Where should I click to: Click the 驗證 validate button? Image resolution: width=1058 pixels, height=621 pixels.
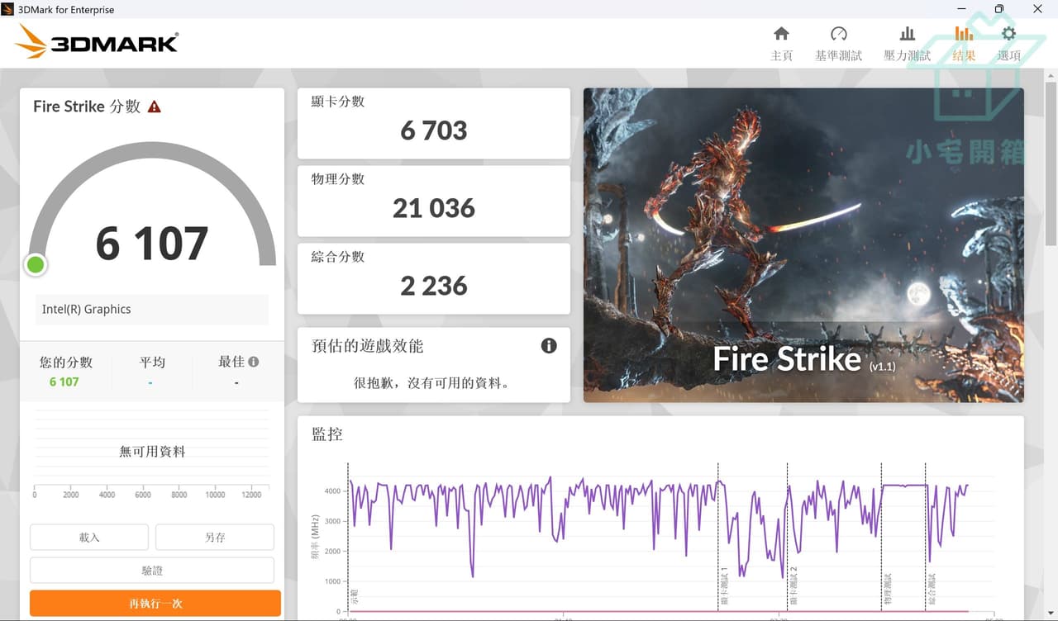click(x=152, y=571)
